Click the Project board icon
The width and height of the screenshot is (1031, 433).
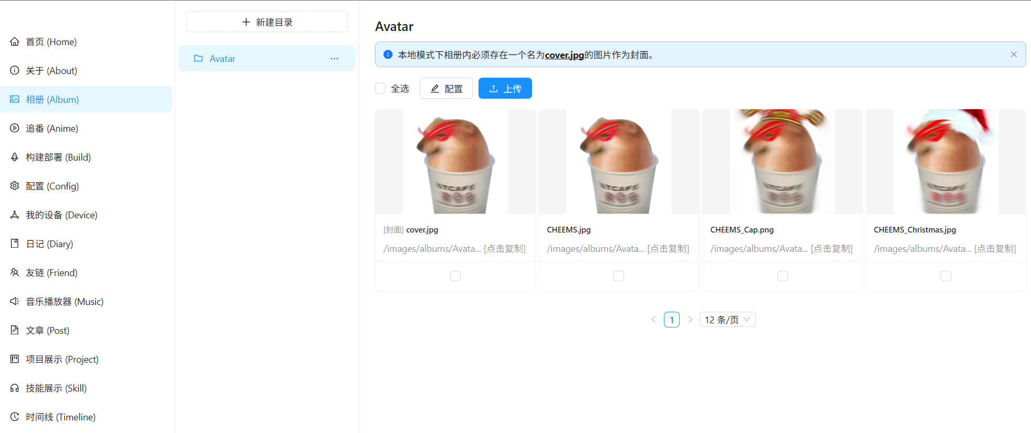(15, 359)
